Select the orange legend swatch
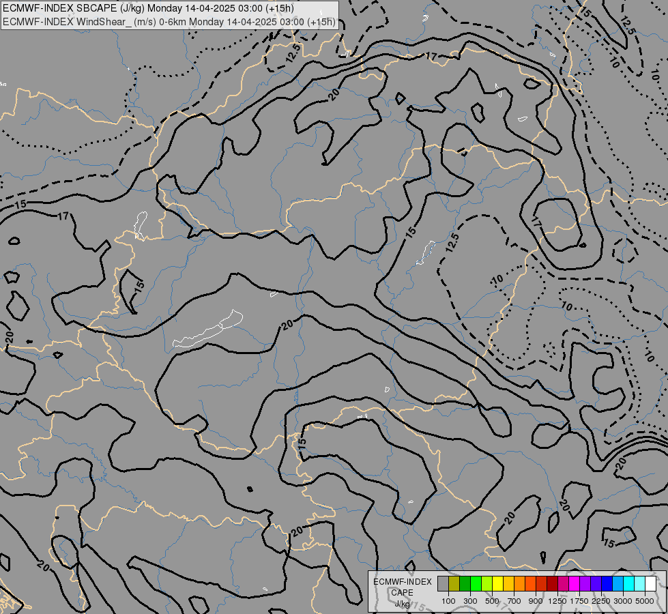 (520, 584)
